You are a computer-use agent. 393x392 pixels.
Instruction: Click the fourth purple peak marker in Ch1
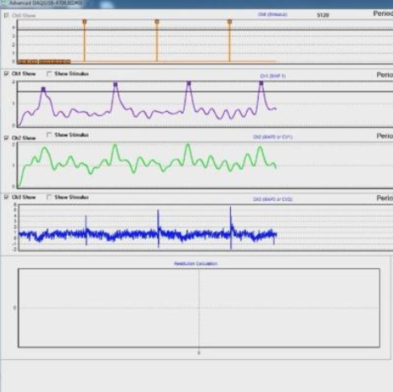pos(261,83)
